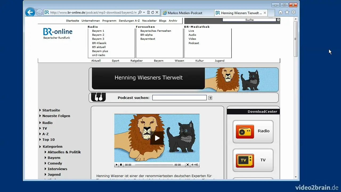Collapse the Kategorien sidebar section

[51, 146]
